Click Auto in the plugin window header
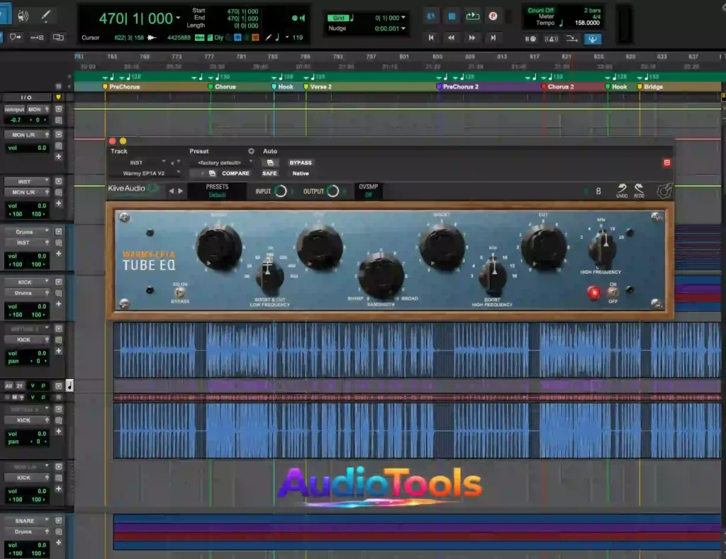726x559 pixels. coord(269,151)
